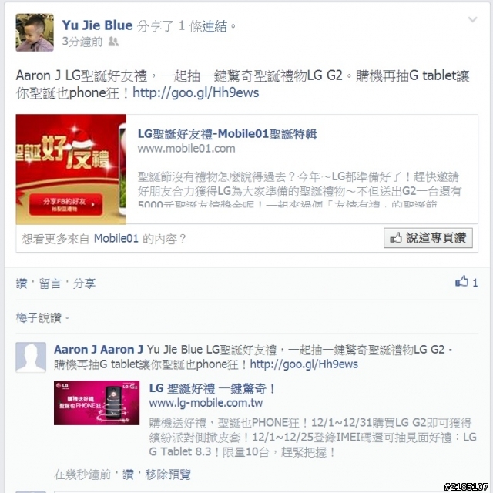
Task: Click the 說這專頁讚 like page button
Action: [x=428, y=238]
